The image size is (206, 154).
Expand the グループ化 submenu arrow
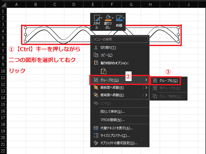(x=146, y=80)
